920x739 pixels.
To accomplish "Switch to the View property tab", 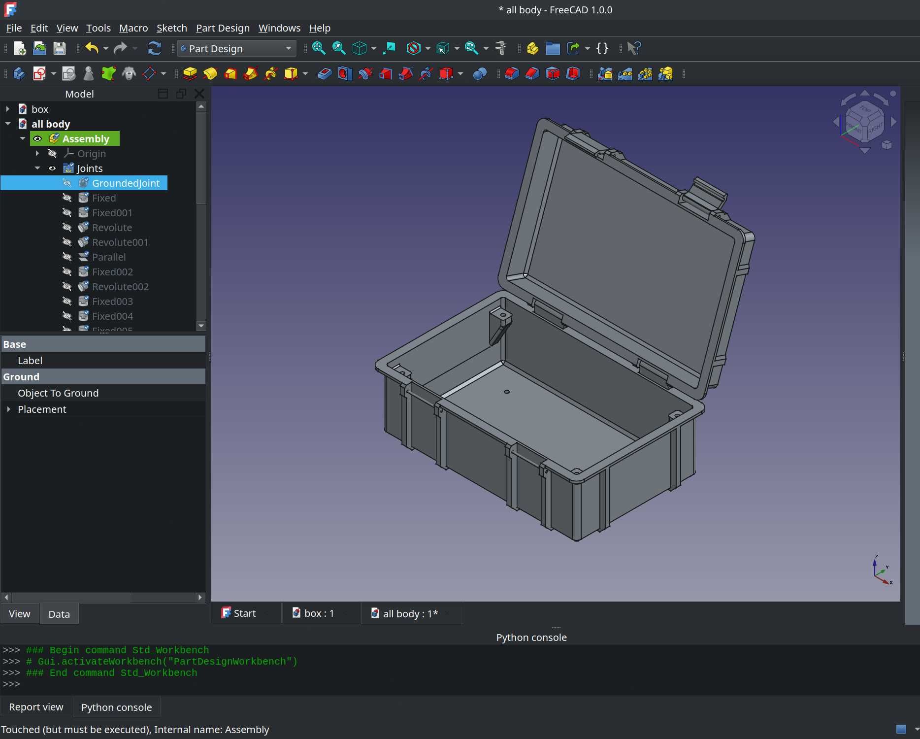I will pos(20,614).
